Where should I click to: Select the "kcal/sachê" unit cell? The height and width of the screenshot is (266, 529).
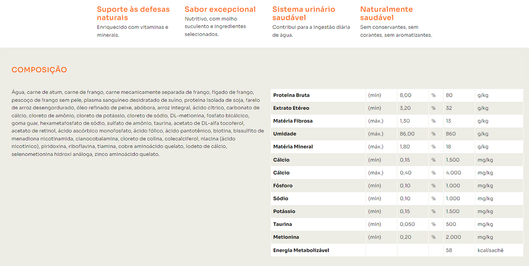tap(490, 250)
